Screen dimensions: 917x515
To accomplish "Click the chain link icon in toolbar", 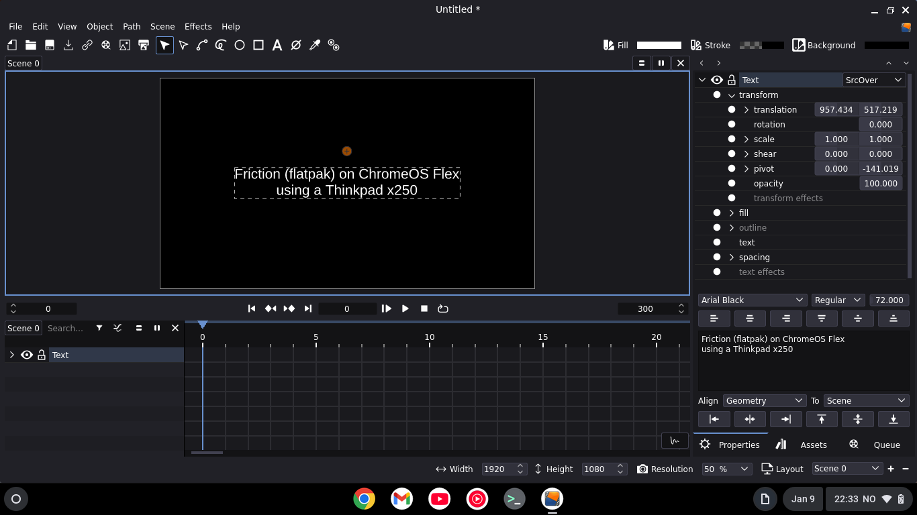I will click(x=87, y=45).
